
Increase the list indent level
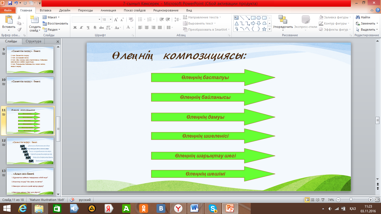click(168, 20)
